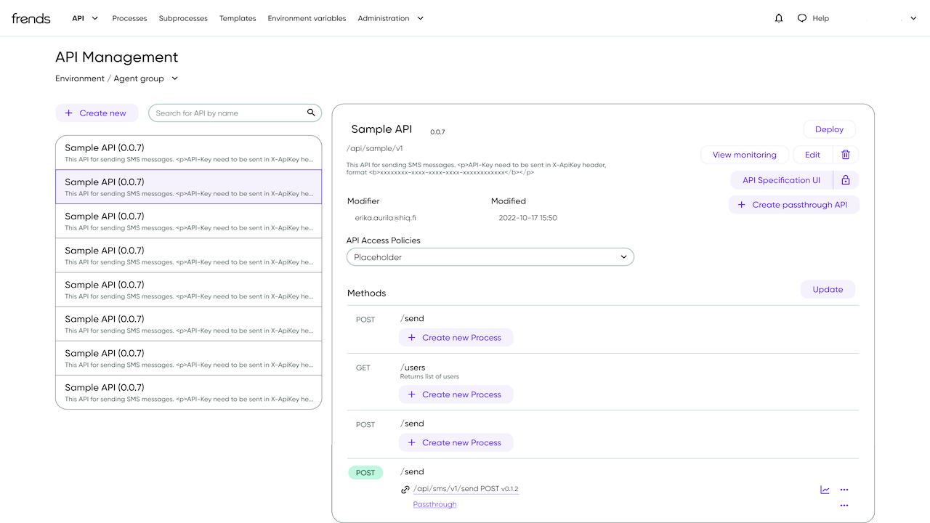
Task: Expand the Environment / Agent group selector
Action: point(116,78)
